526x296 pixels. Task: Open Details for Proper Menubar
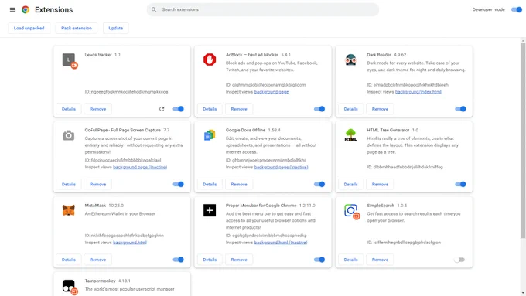click(210, 260)
